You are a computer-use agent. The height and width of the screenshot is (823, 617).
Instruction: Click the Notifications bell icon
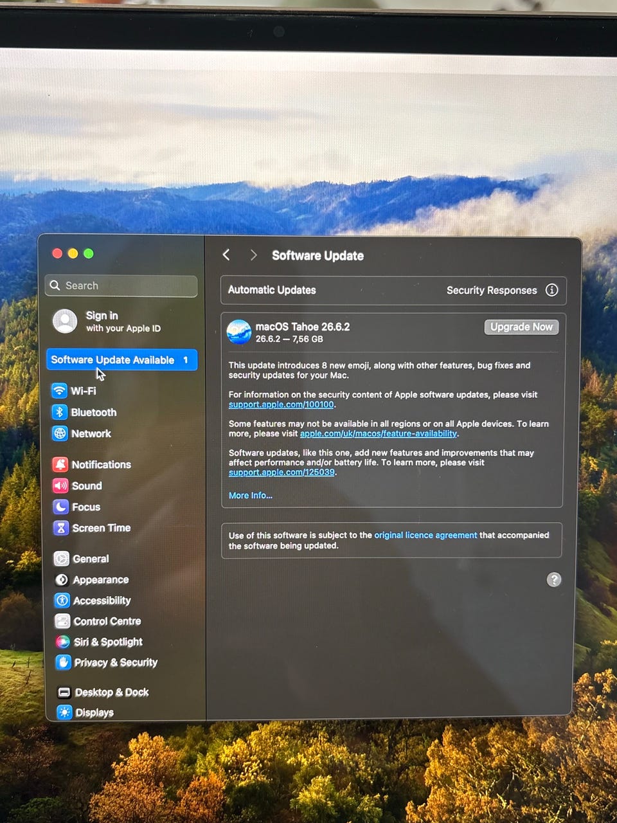pyautogui.click(x=60, y=464)
